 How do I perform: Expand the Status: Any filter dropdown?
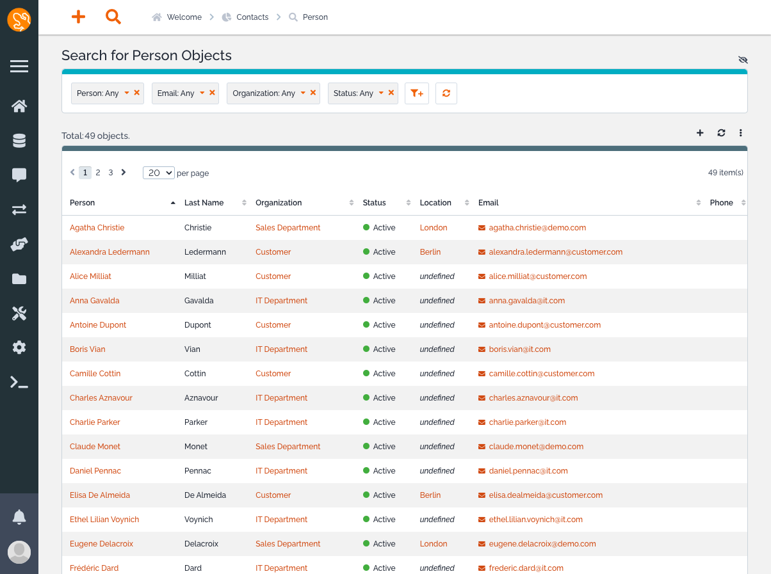tap(381, 93)
